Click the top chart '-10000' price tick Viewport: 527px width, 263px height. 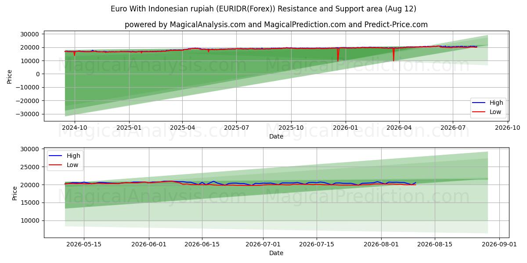click(x=27, y=87)
